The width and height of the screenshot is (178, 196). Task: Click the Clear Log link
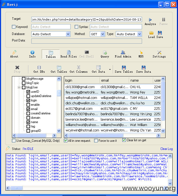pos(167,149)
